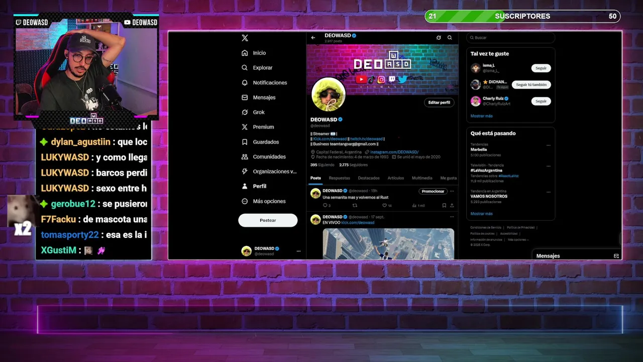The height and width of the screenshot is (362, 643).
Task: Expand the Mensajes drawer
Action: click(577, 256)
